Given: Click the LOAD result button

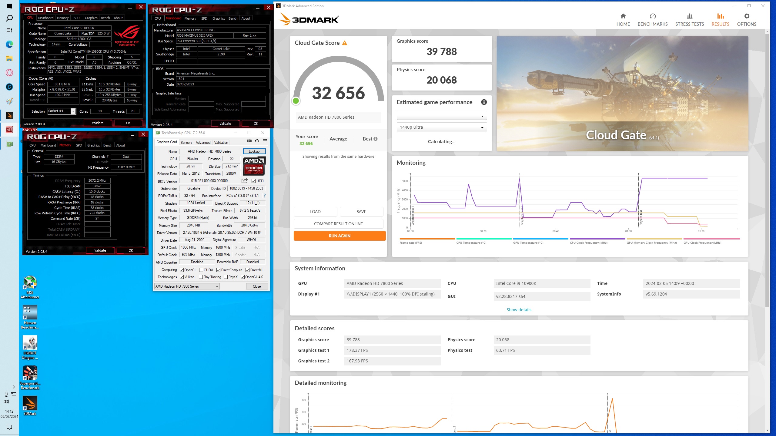Looking at the screenshot, I should [315, 212].
